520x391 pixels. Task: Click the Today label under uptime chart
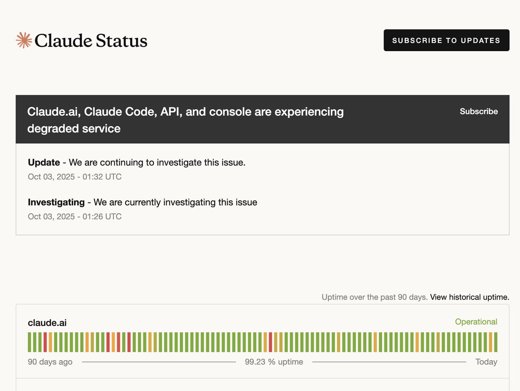click(x=486, y=362)
